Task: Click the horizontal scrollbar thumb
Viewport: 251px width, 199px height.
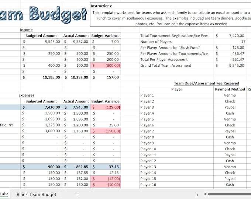Action: point(230,194)
